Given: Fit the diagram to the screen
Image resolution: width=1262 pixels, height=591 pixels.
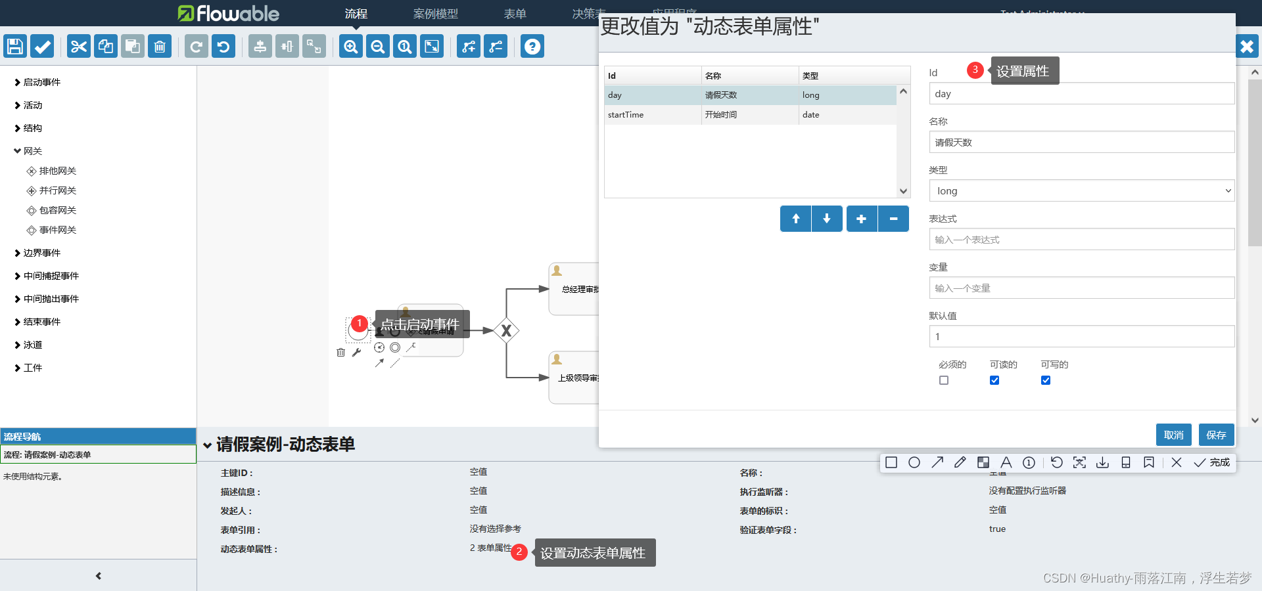Looking at the screenshot, I should (432, 47).
